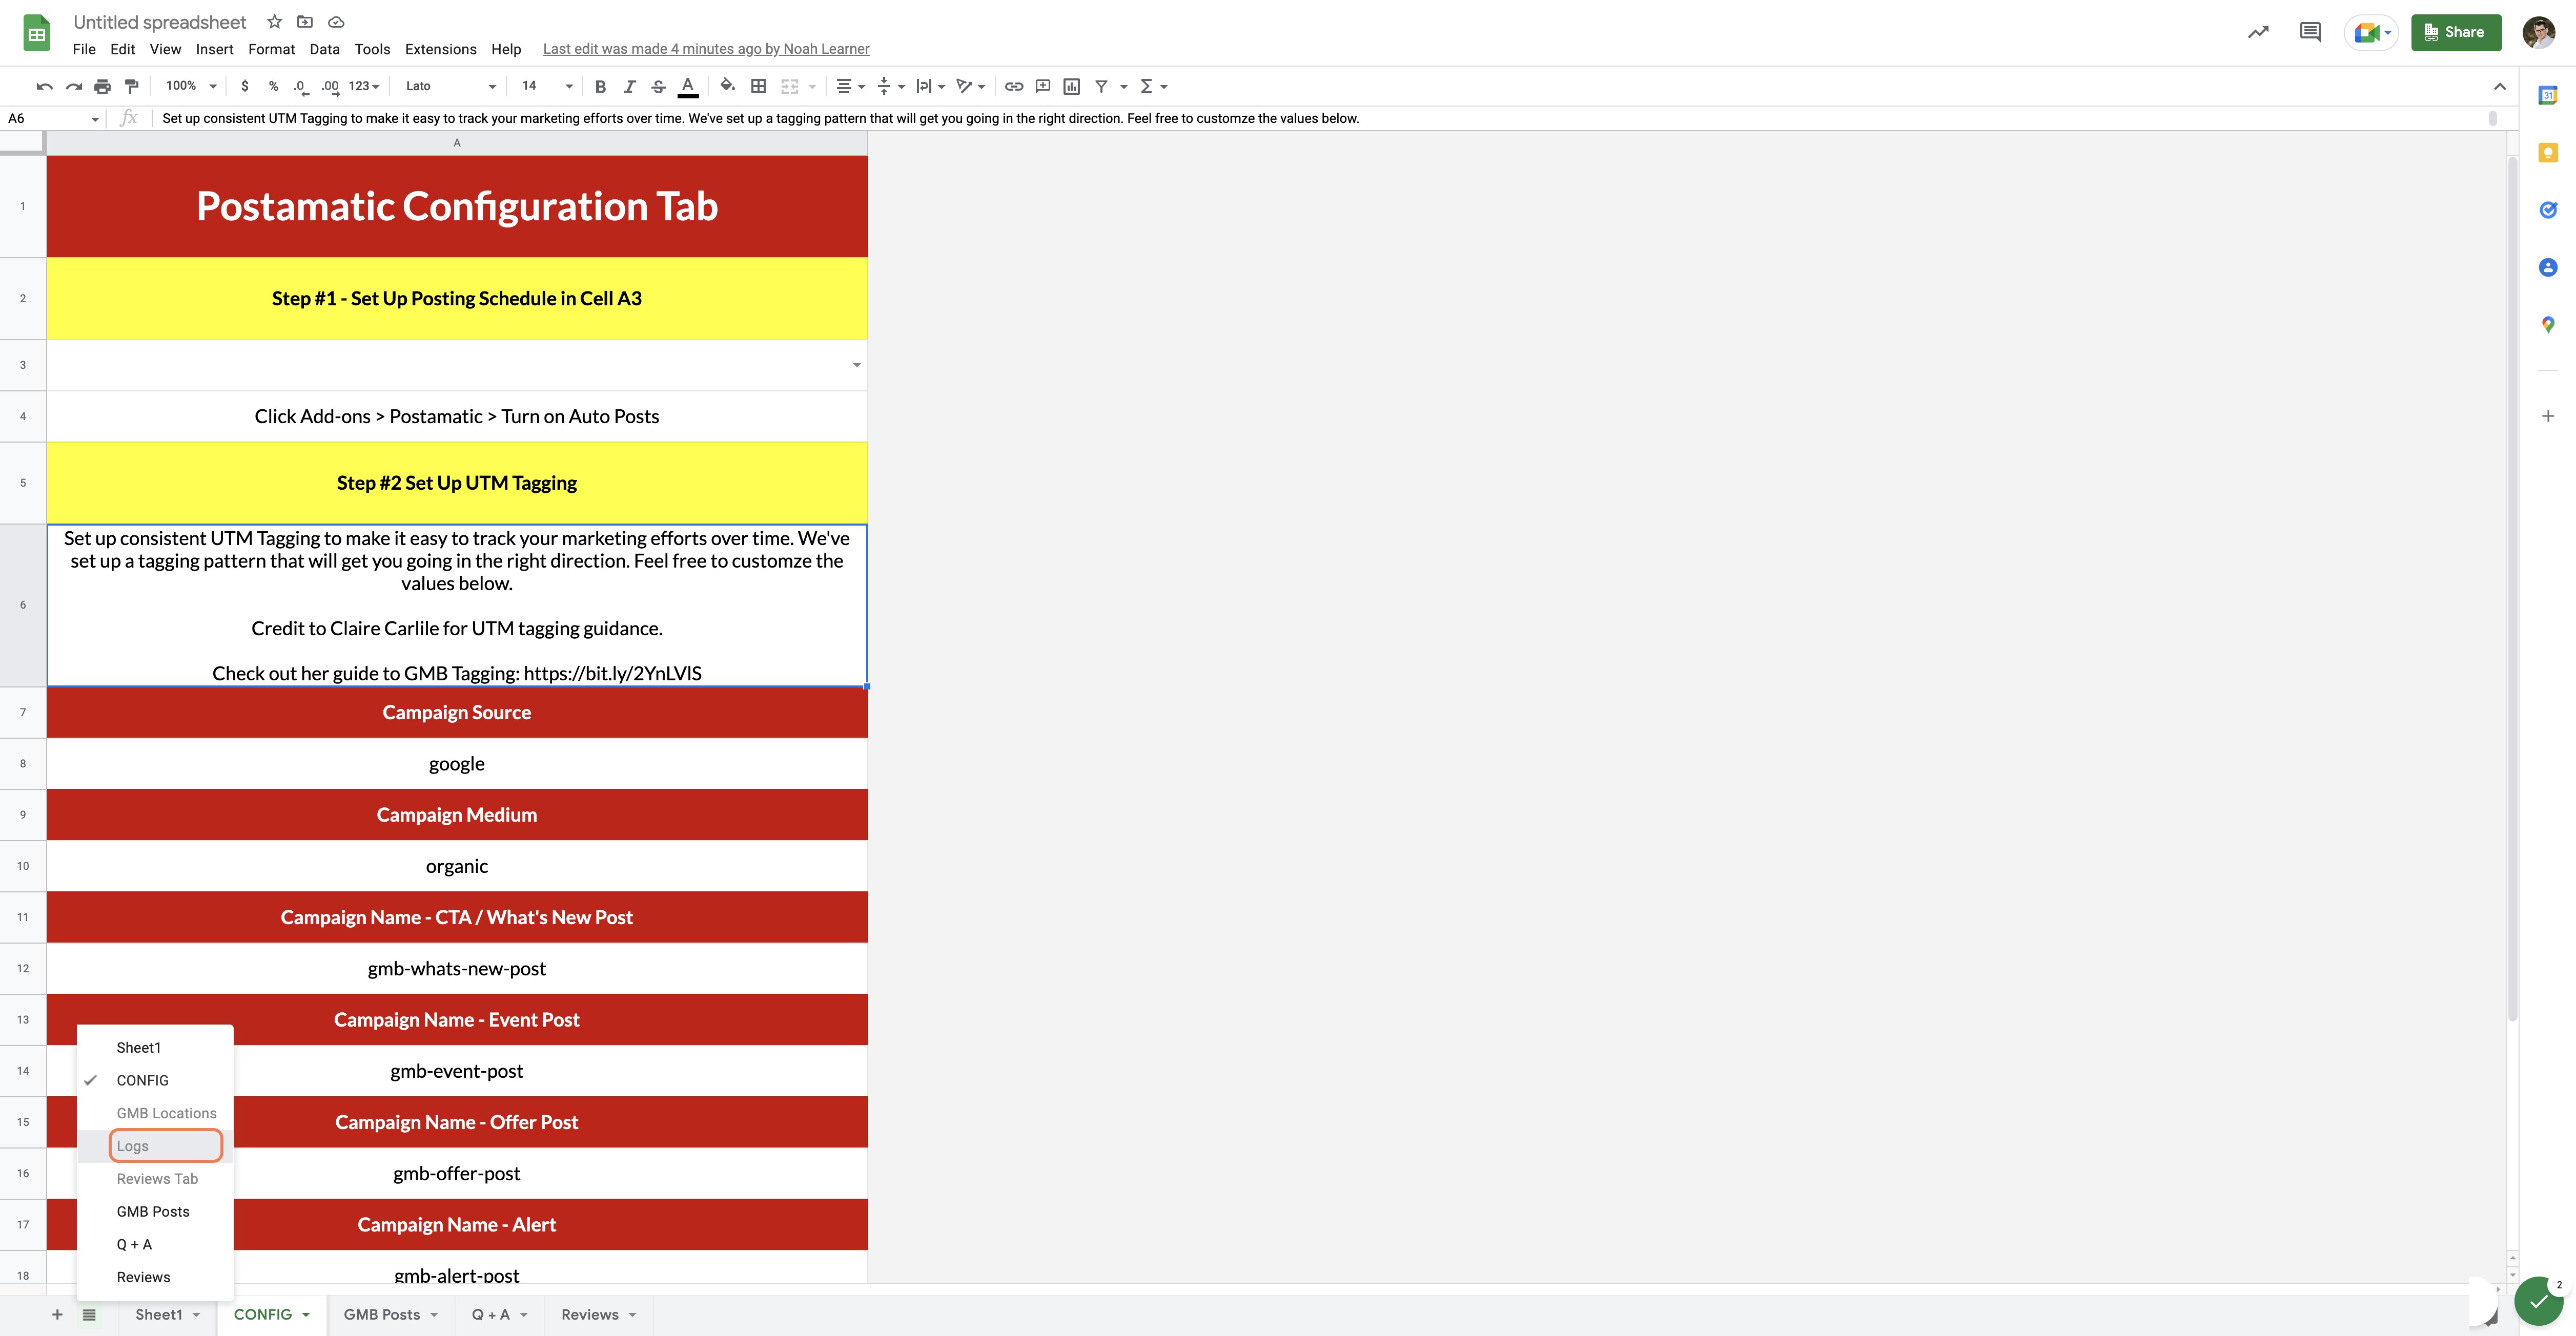The width and height of the screenshot is (2576, 1336).
Task: Insert a comment from the toolbar
Action: (1043, 86)
